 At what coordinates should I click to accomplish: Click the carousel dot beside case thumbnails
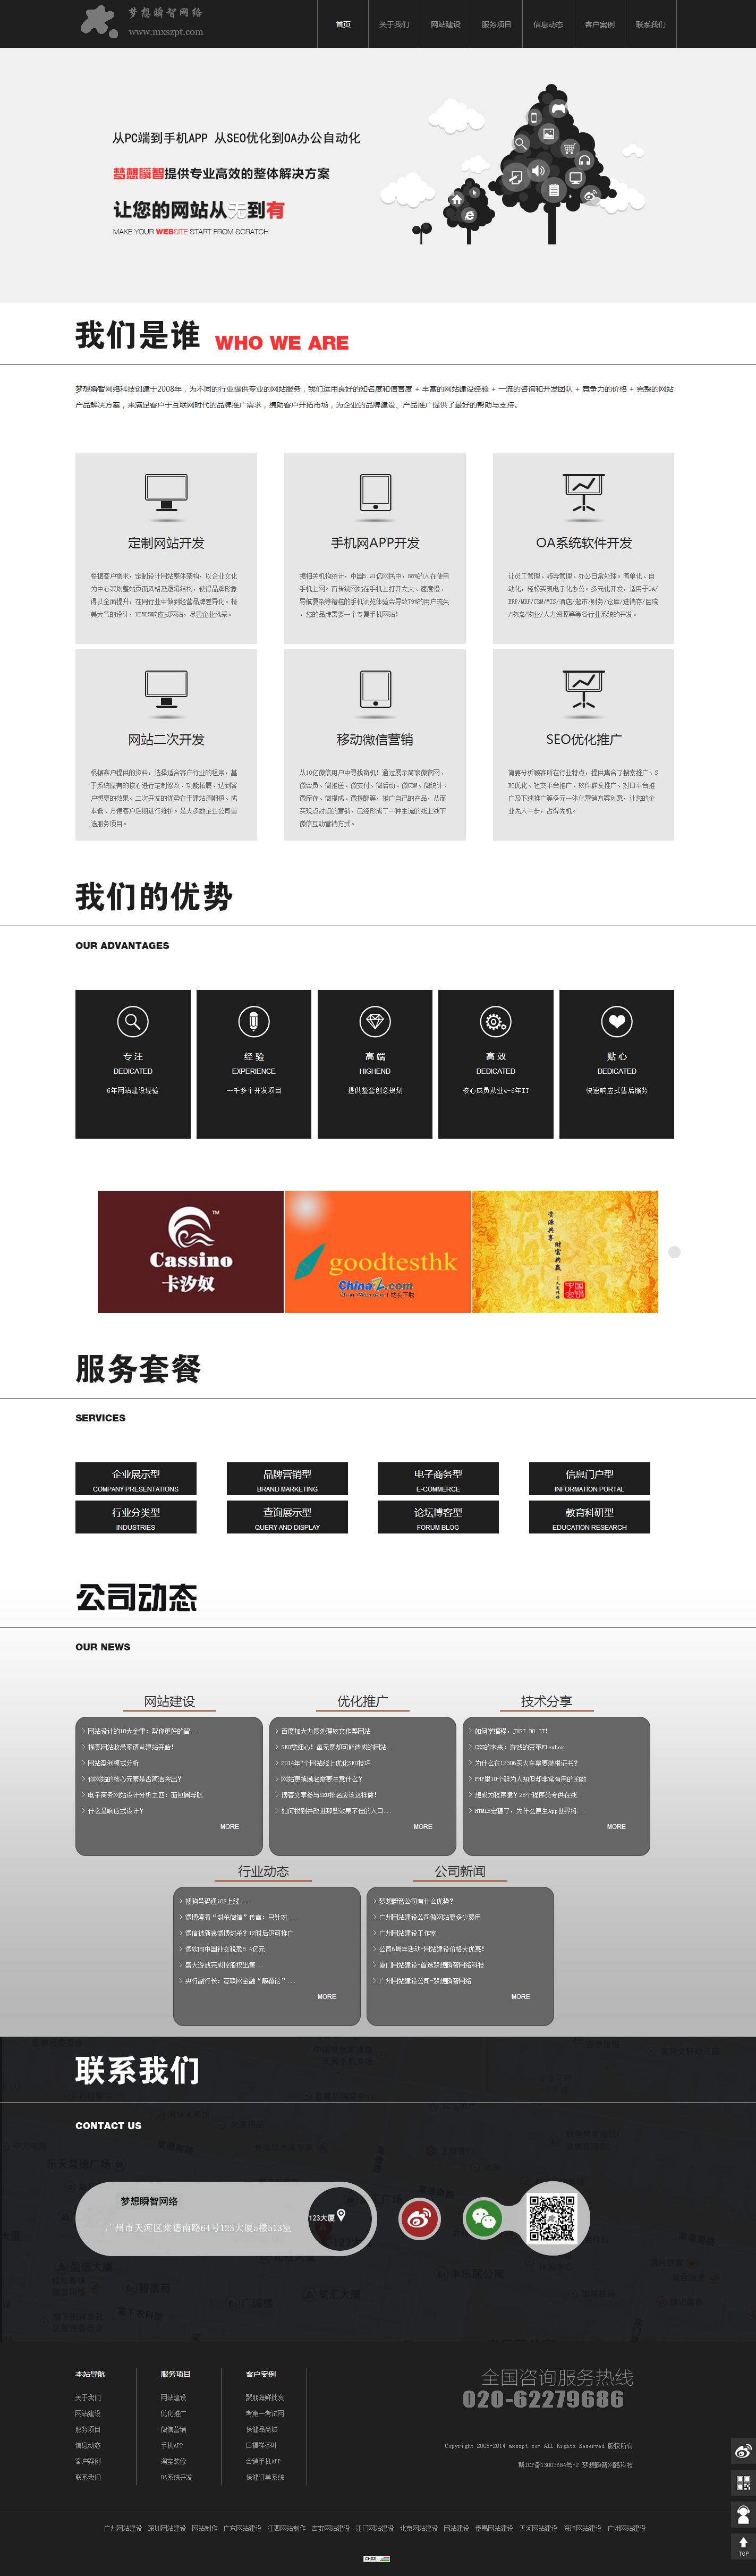point(674,1252)
